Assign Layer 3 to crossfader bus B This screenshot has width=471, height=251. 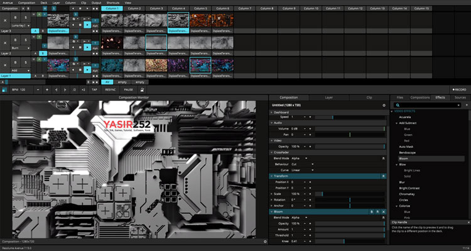click(x=43, y=31)
